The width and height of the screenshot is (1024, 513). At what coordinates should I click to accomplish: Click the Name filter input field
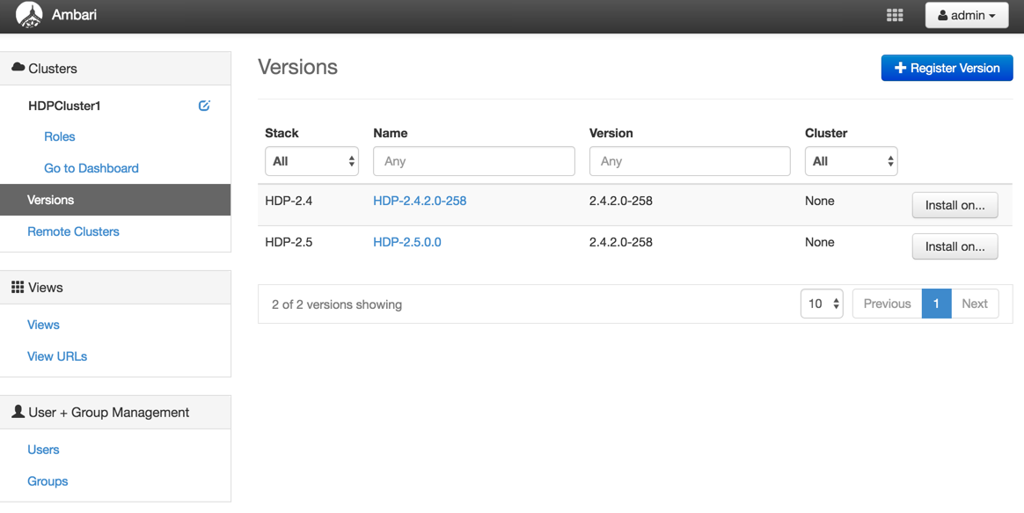coord(473,161)
